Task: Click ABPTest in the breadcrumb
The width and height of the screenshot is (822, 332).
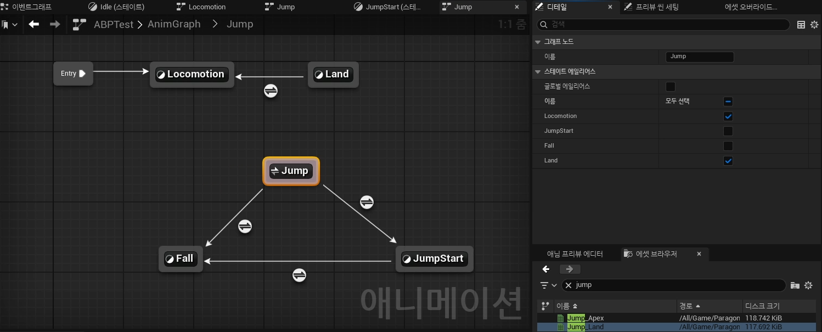Action: pyautogui.click(x=114, y=24)
